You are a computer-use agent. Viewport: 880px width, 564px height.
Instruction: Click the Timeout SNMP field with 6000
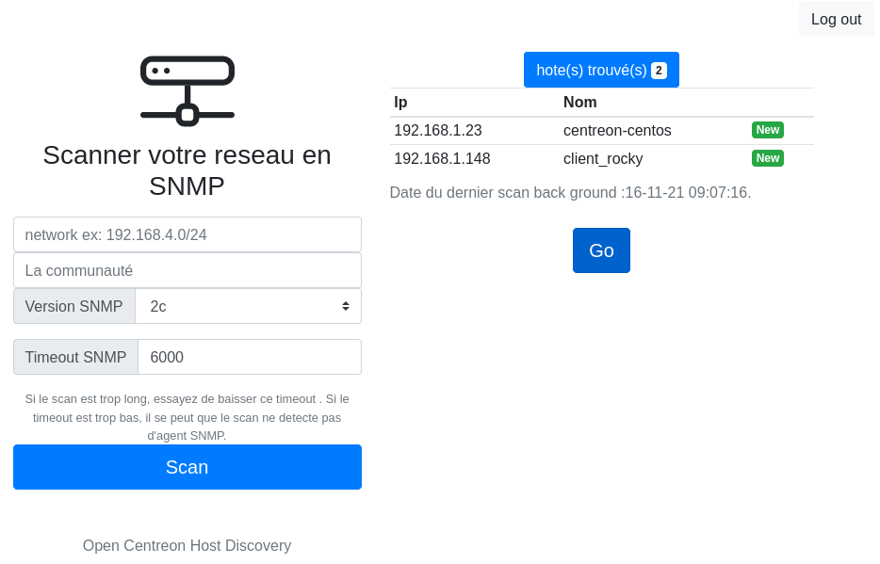pos(249,357)
